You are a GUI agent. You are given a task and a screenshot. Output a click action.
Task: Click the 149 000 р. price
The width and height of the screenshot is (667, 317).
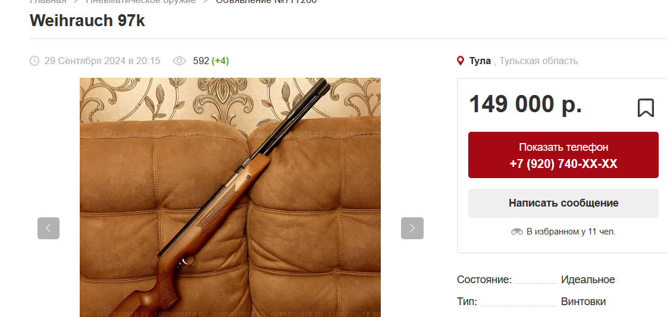click(525, 104)
